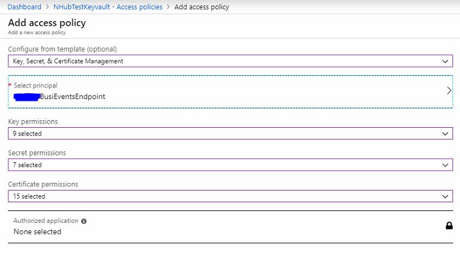Select the BusiEventsEndpoint principal name
Viewport: 460px width, 262px height.
pos(72,97)
